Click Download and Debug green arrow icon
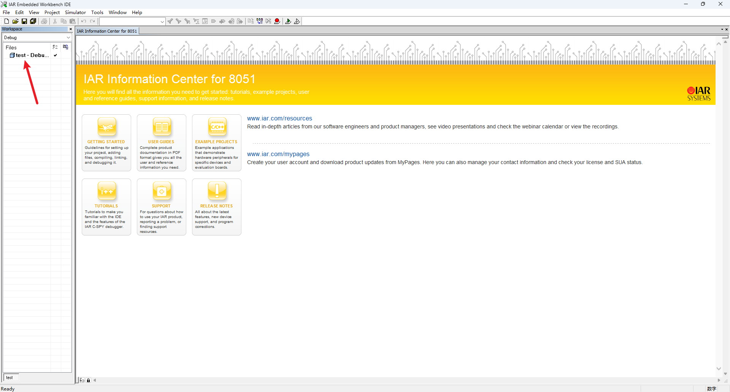This screenshot has width=730, height=392. (x=288, y=21)
